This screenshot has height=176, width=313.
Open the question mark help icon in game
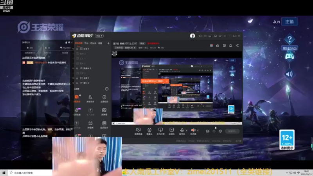290,40
